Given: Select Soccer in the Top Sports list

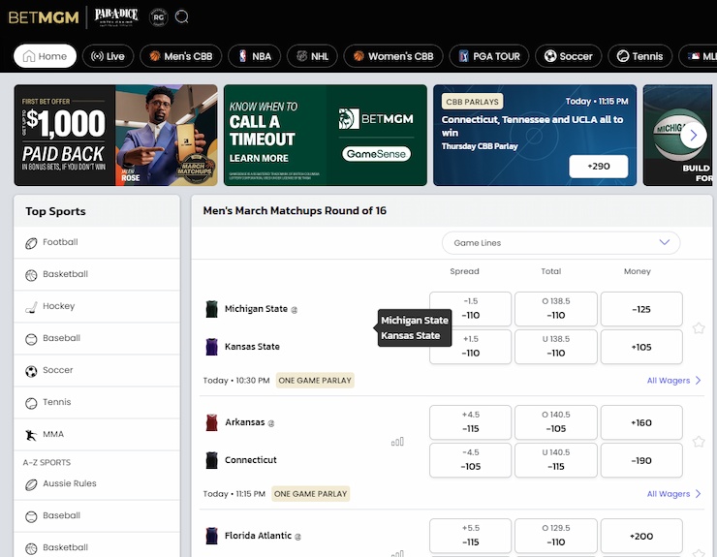Looking at the screenshot, I should coord(97,370).
